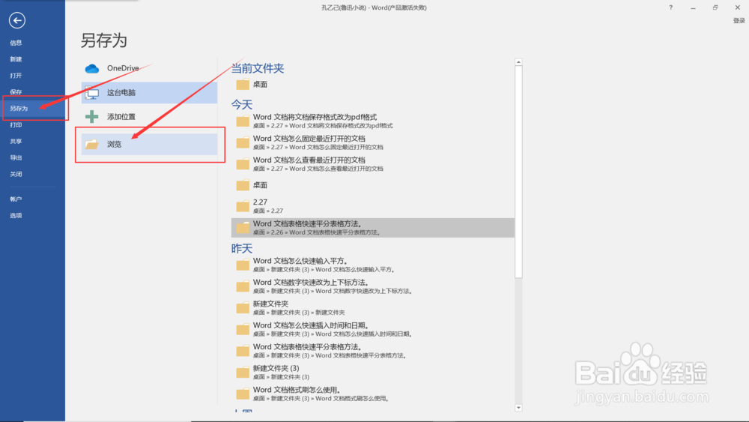749x422 pixels.
Task: Click the 浏览 button
Action: click(x=149, y=144)
